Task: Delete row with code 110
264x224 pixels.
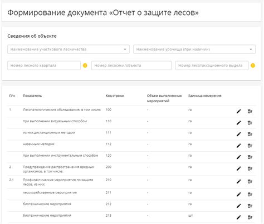Action: coord(250,123)
